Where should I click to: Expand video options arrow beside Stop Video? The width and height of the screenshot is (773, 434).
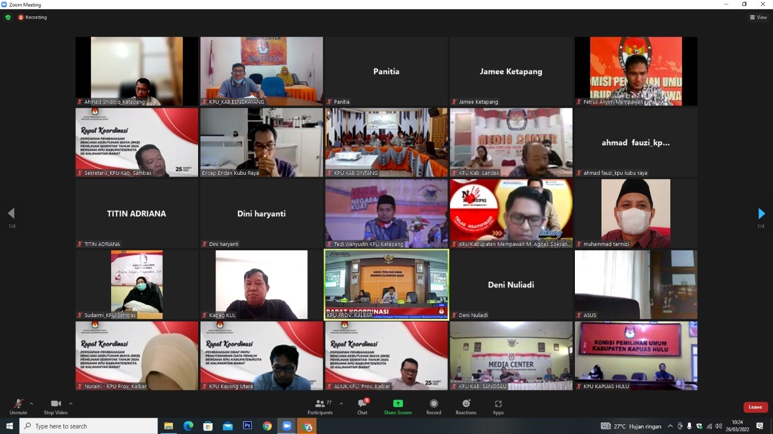click(x=71, y=403)
